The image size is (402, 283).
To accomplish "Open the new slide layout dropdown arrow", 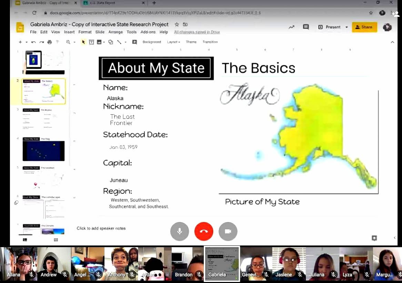I will coord(27,42).
